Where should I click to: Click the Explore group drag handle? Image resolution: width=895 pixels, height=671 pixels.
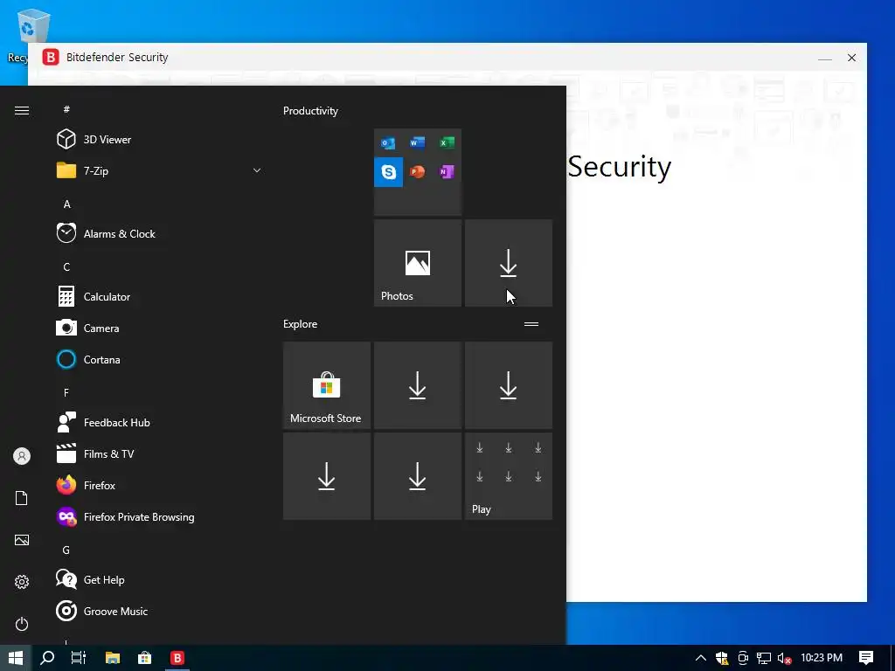pos(531,324)
